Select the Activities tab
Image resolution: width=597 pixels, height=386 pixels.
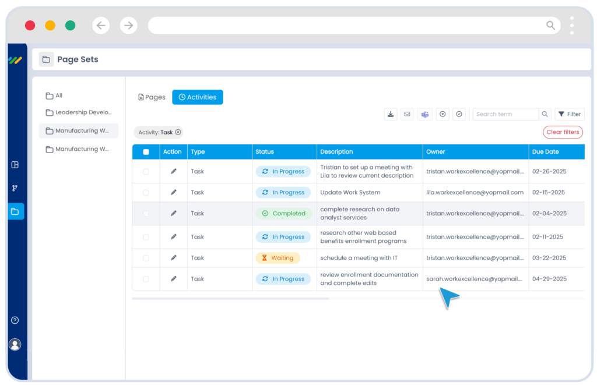point(197,97)
